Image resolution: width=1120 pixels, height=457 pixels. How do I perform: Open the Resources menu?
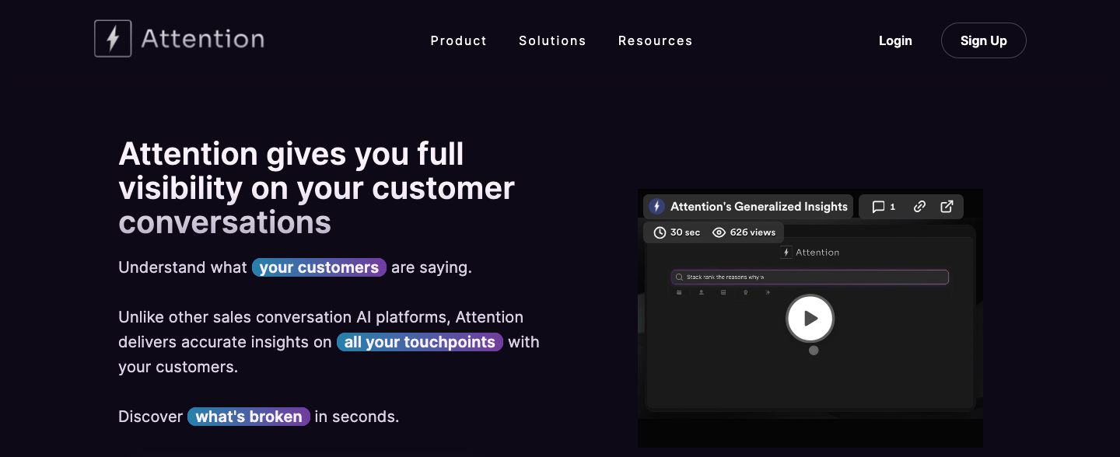point(655,40)
